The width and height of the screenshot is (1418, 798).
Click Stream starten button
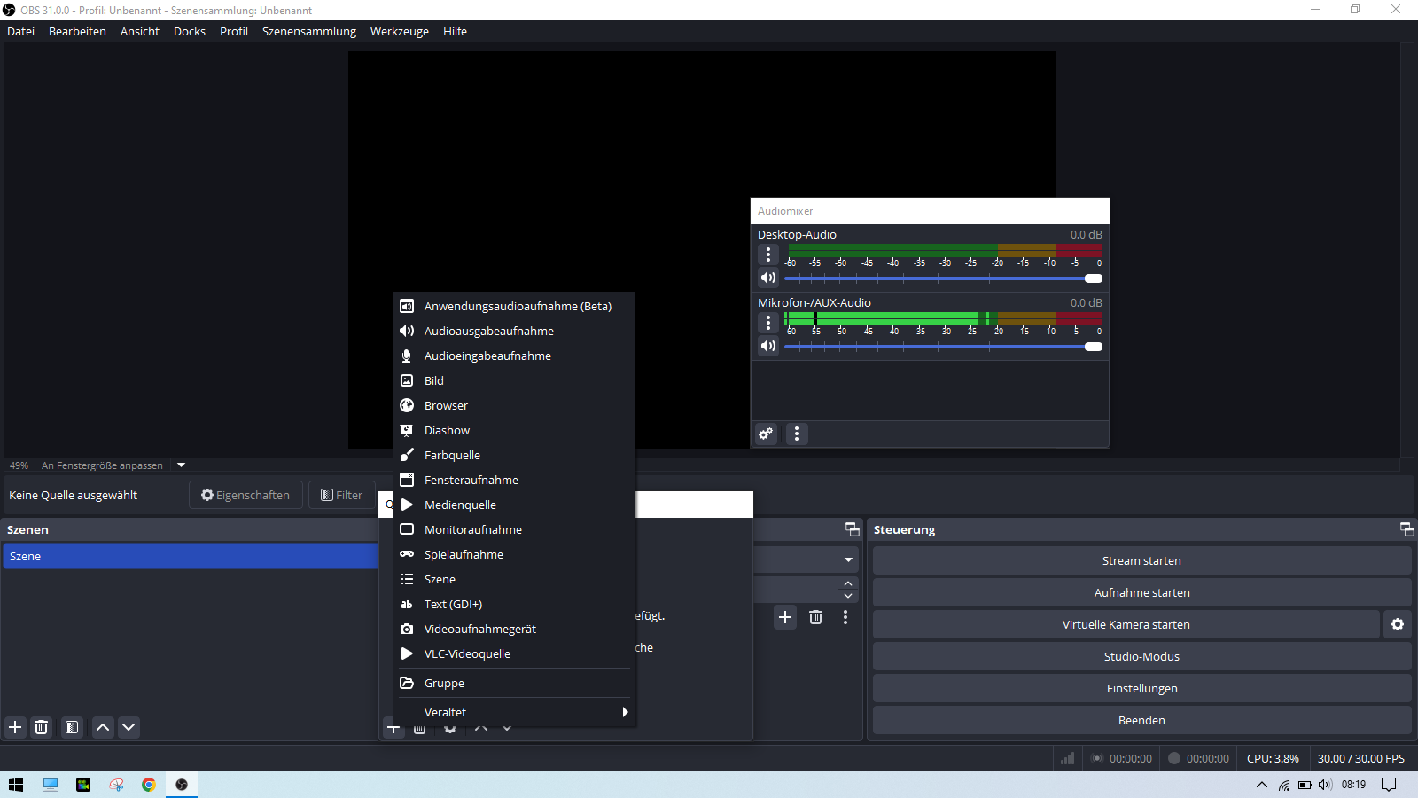tap(1141, 560)
